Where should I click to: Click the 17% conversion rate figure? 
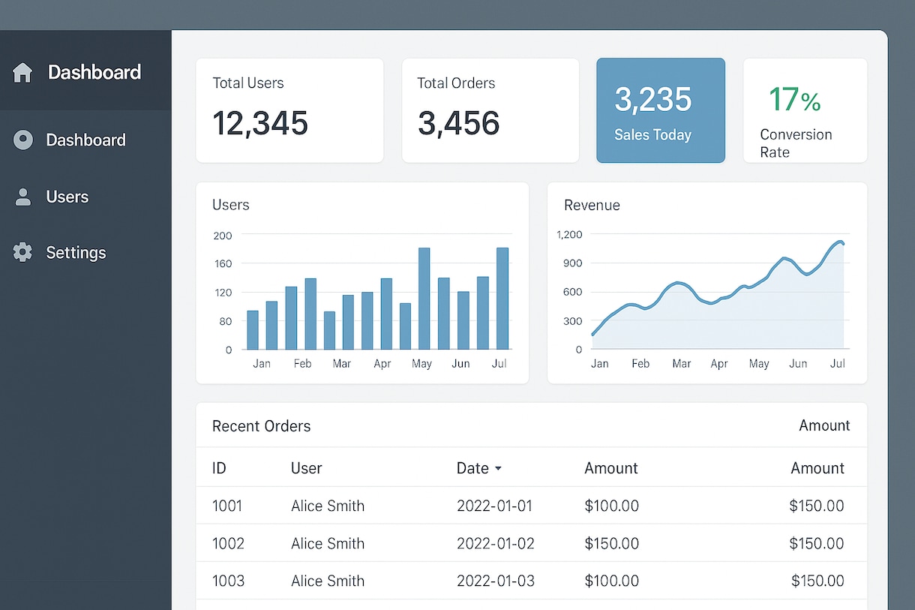point(794,99)
